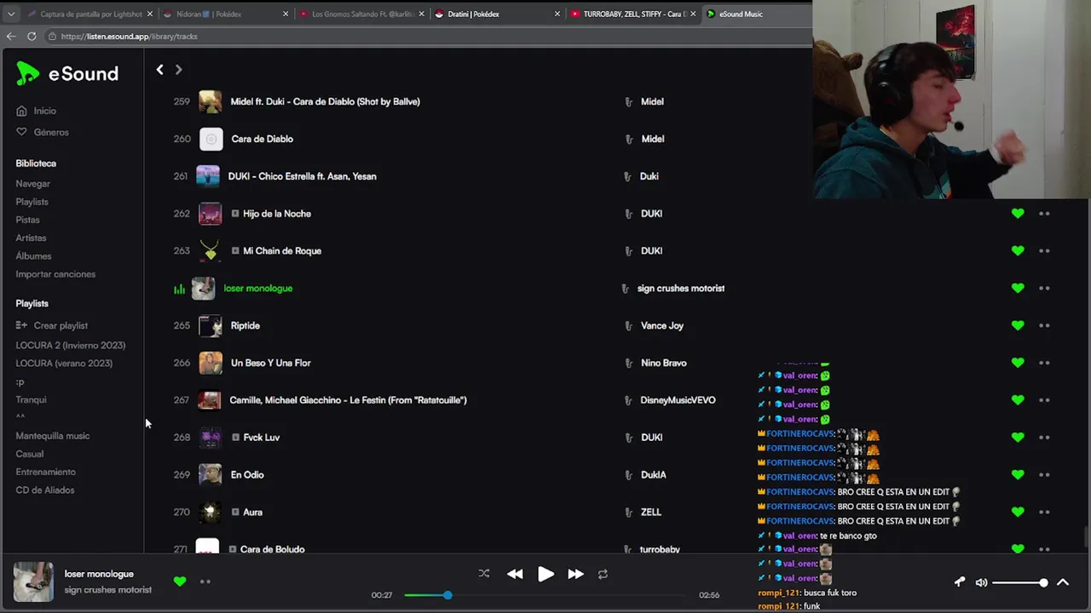Screen dimensions: 1091x613
Task: Toggle heart for Le Festin track
Action: point(1018,400)
